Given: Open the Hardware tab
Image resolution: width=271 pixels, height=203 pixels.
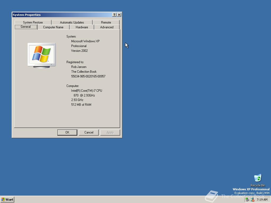Looking at the screenshot, I should click(82, 27).
